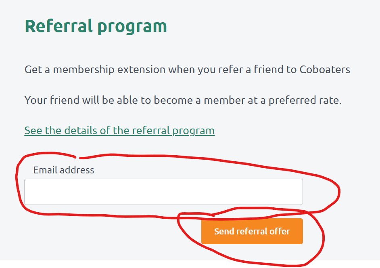Viewport: 380px width, 268px height.
Task: Click the Send referral offer button
Action: 252,231
